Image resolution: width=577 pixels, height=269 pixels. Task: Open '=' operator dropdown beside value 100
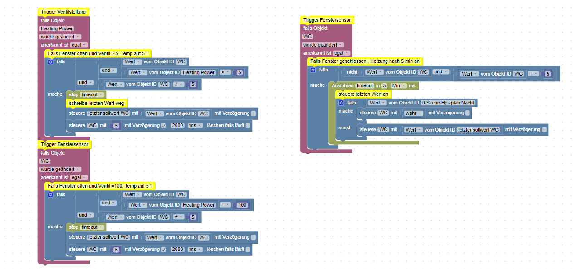(225, 205)
